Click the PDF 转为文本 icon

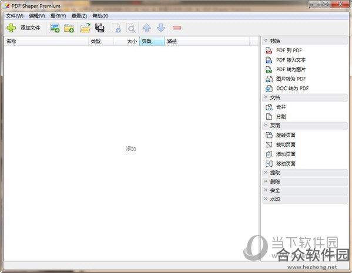pos(269,60)
